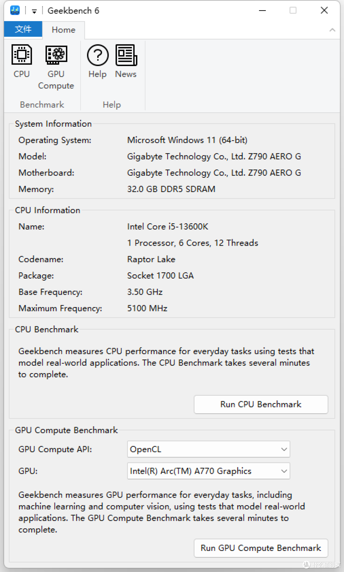Click the Benchmark ribbon group label
Screen dimensions: 344x572
[42, 105]
